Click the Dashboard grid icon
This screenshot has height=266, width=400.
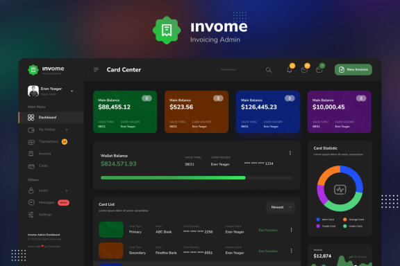tap(31, 117)
